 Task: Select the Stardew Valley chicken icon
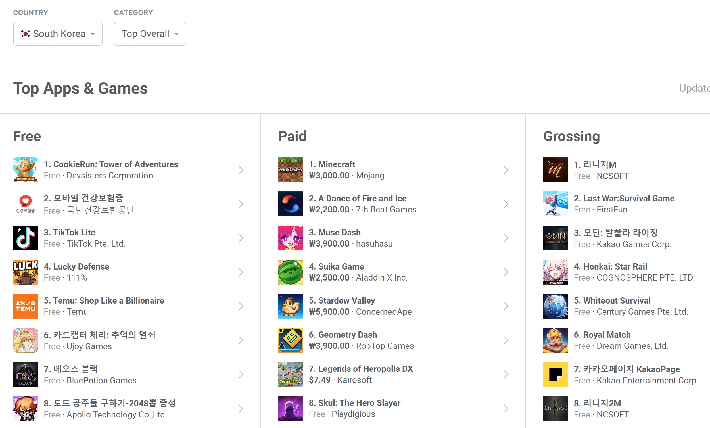point(290,306)
